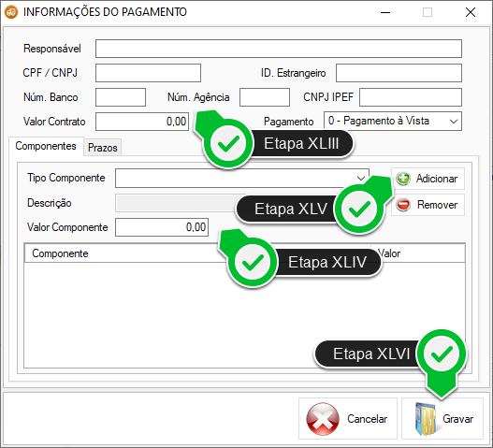This screenshot has width=493, height=448.
Task: Click the Etapa XLIII green checkmark marker
Action: [228, 144]
